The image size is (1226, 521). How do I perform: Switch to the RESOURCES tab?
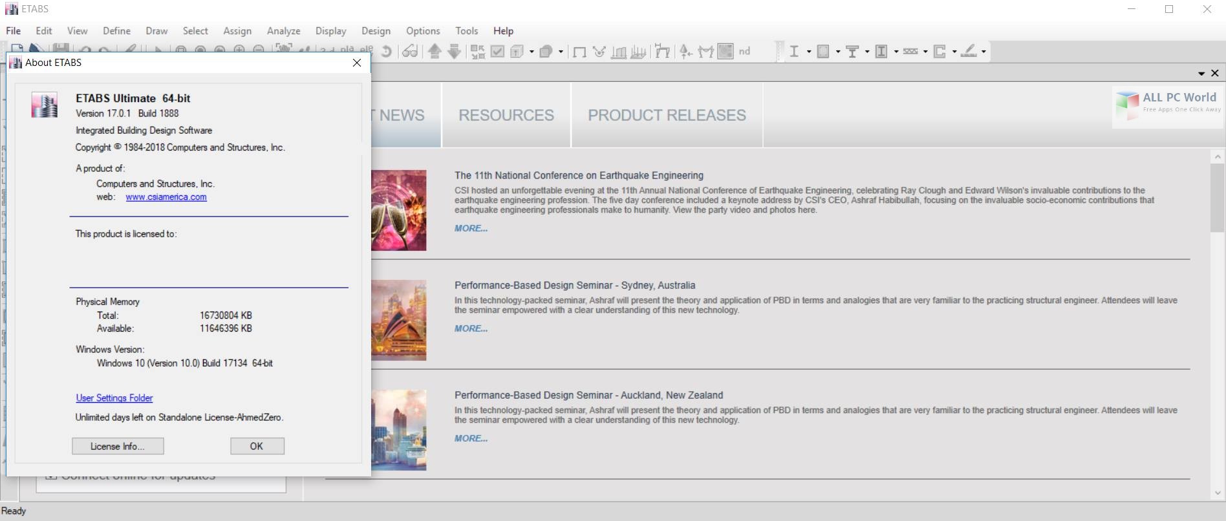(x=506, y=115)
